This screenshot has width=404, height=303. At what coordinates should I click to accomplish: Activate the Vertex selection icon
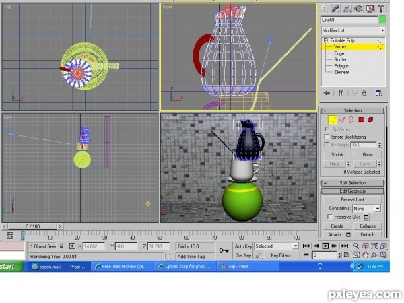pyautogui.click(x=333, y=120)
